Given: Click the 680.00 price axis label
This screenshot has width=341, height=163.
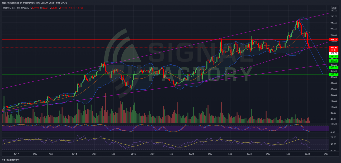Looking at the screenshot, I should tap(334, 23).
